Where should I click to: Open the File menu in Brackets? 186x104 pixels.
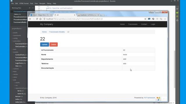[x=12, y=3]
